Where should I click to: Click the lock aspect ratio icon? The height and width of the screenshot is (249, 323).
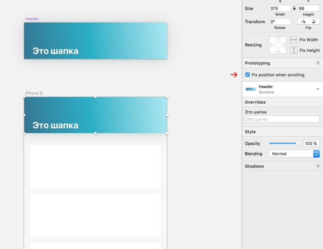point(294,8)
